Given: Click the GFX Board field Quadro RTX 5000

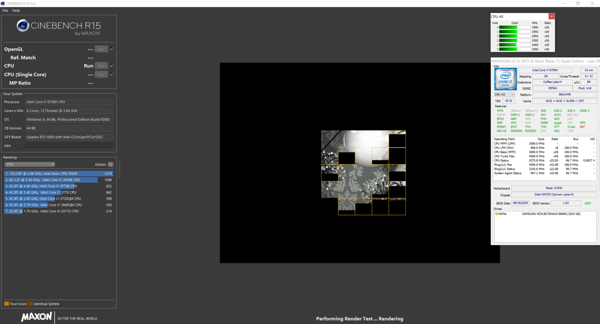Looking at the screenshot, I should [x=69, y=137].
